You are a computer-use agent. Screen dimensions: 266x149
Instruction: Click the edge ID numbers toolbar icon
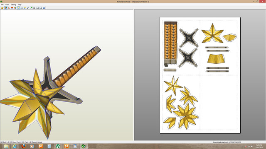point(22,8)
